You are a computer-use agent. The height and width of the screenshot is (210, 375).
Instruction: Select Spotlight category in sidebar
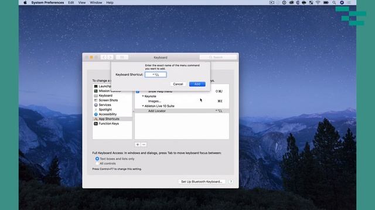(x=112, y=110)
